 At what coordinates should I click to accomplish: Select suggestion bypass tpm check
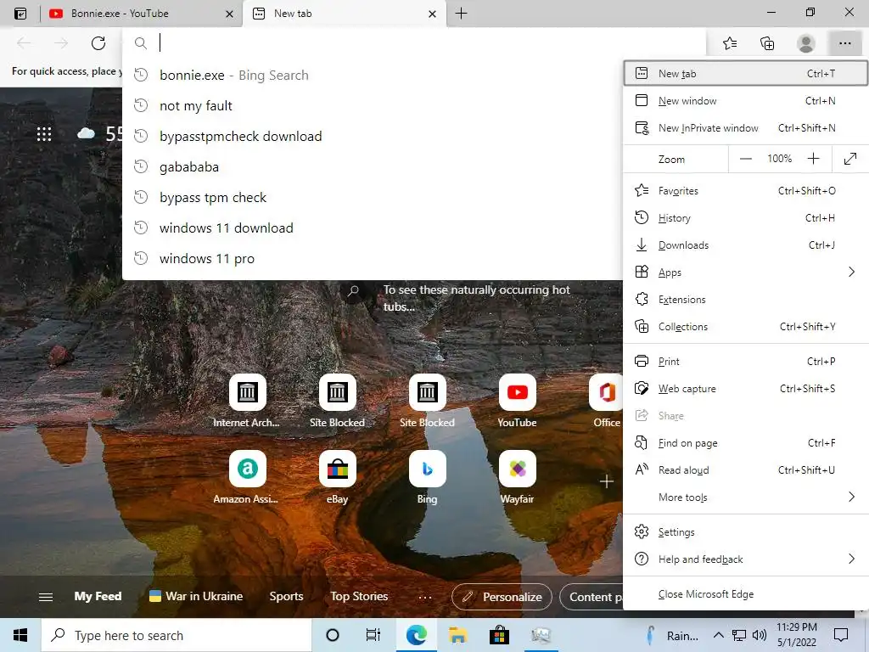pos(373,197)
